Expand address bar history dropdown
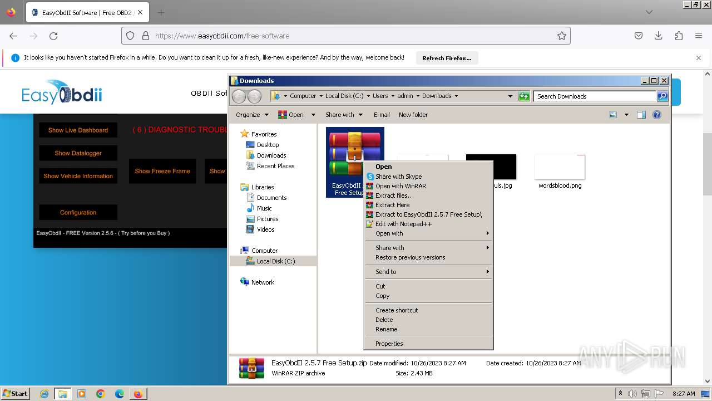This screenshot has width=712, height=401. [510, 96]
